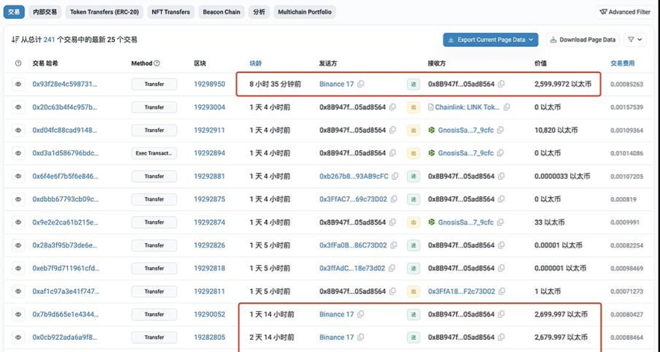Copy the Binance 17 sender address in first row
Viewport: 660px width, 352px height.
coord(361,84)
